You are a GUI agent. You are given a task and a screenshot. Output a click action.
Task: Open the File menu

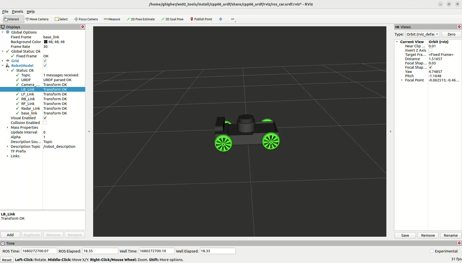(5, 12)
